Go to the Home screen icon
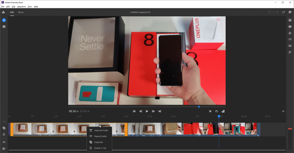Viewport: 294px width, 153px height. 3,12
